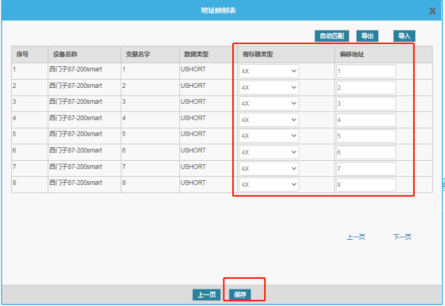Open 寄存器类型 dropdown in row 8

(x=269, y=184)
